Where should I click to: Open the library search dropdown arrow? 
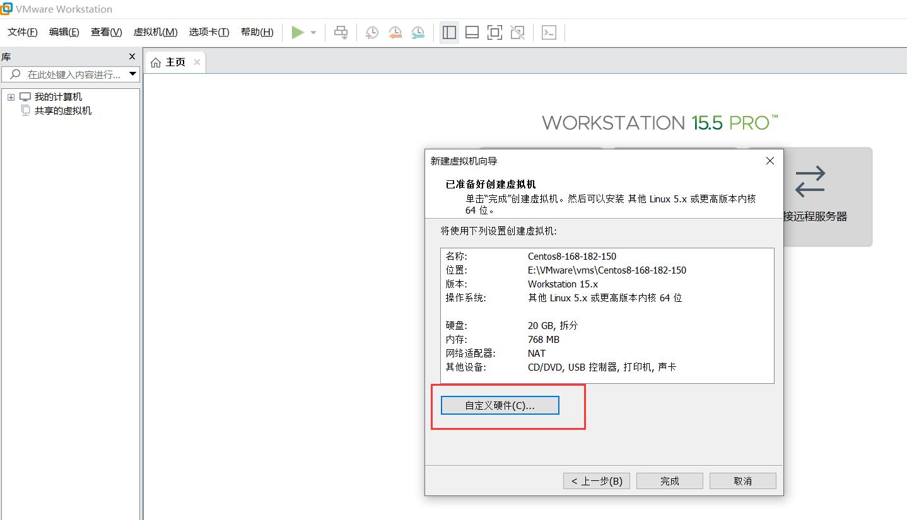(x=132, y=74)
